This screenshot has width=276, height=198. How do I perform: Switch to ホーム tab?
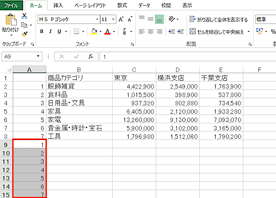[36, 6]
